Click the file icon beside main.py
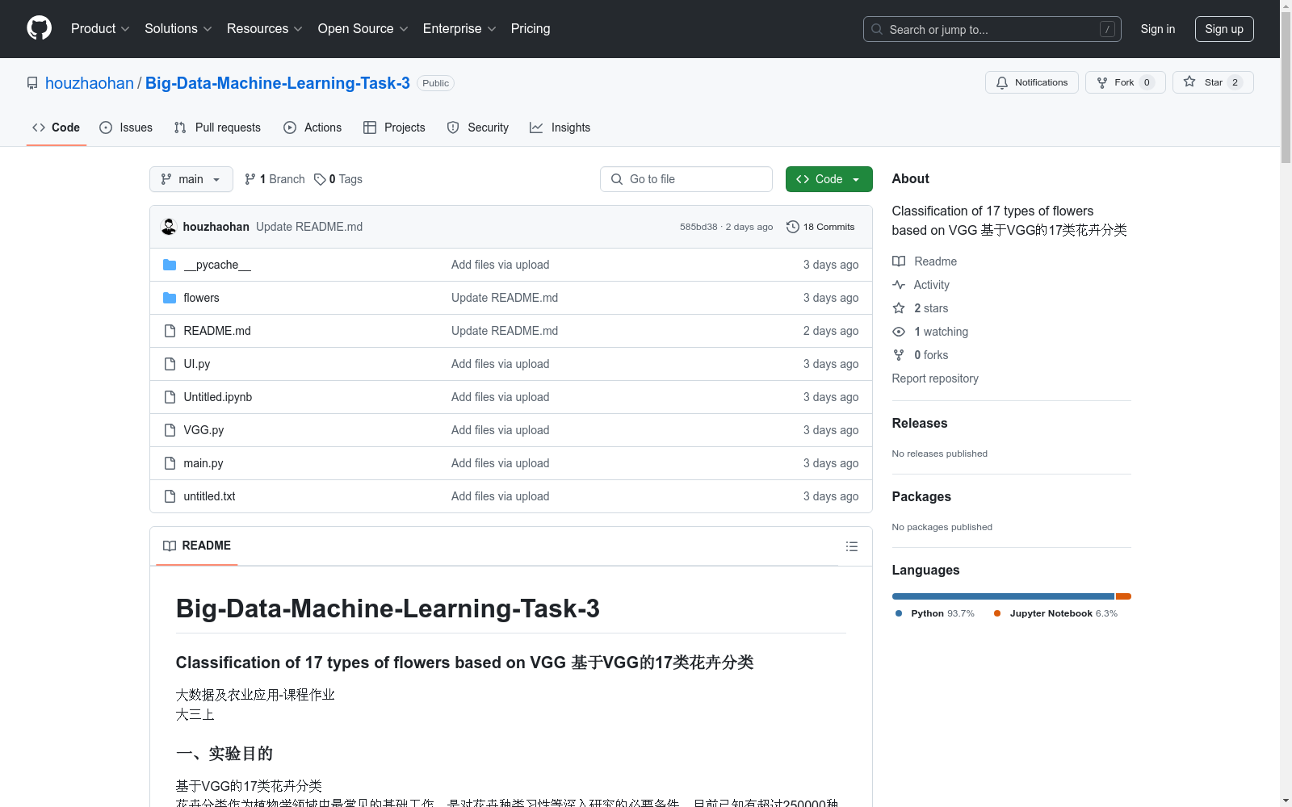The image size is (1292, 807). 170,463
